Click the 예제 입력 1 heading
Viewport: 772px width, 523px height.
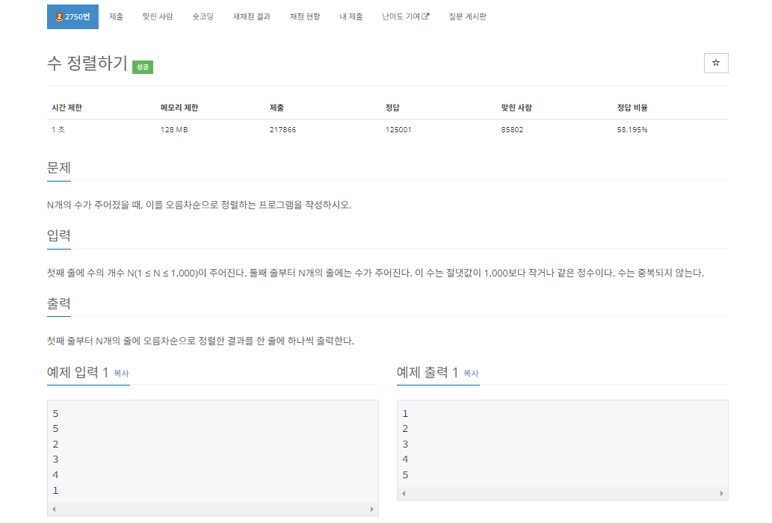pyautogui.click(x=78, y=372)
